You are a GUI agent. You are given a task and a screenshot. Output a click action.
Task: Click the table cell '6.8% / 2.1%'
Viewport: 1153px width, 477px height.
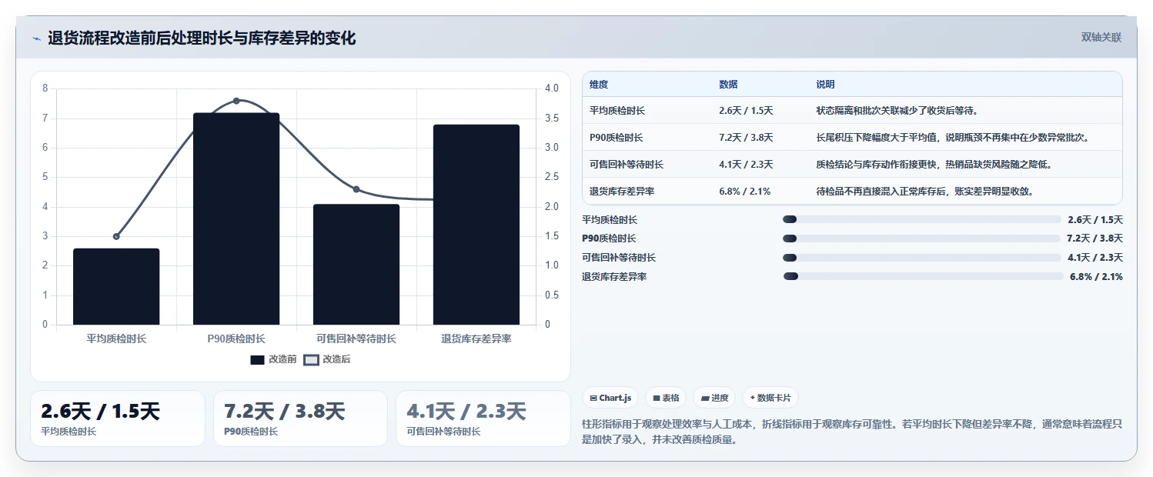[x=744, y=191]
